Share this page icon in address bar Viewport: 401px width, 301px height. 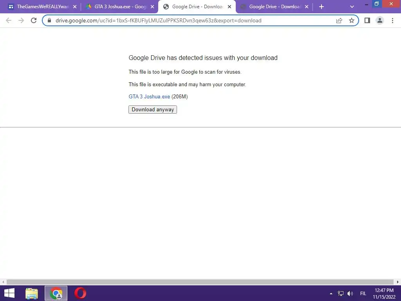339,20
